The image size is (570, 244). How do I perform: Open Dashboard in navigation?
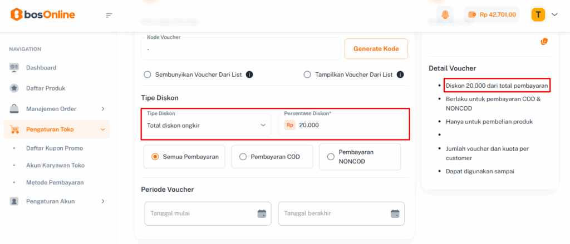tap(41, 68)
